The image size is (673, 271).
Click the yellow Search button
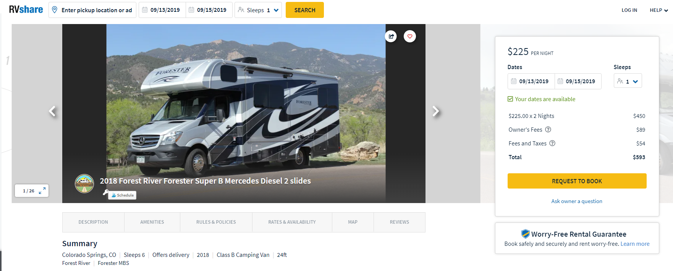click(304, 10)
